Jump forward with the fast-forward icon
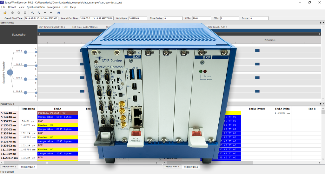Image resolution: width=325 pixels, height=174 pixels. point(51,13)
